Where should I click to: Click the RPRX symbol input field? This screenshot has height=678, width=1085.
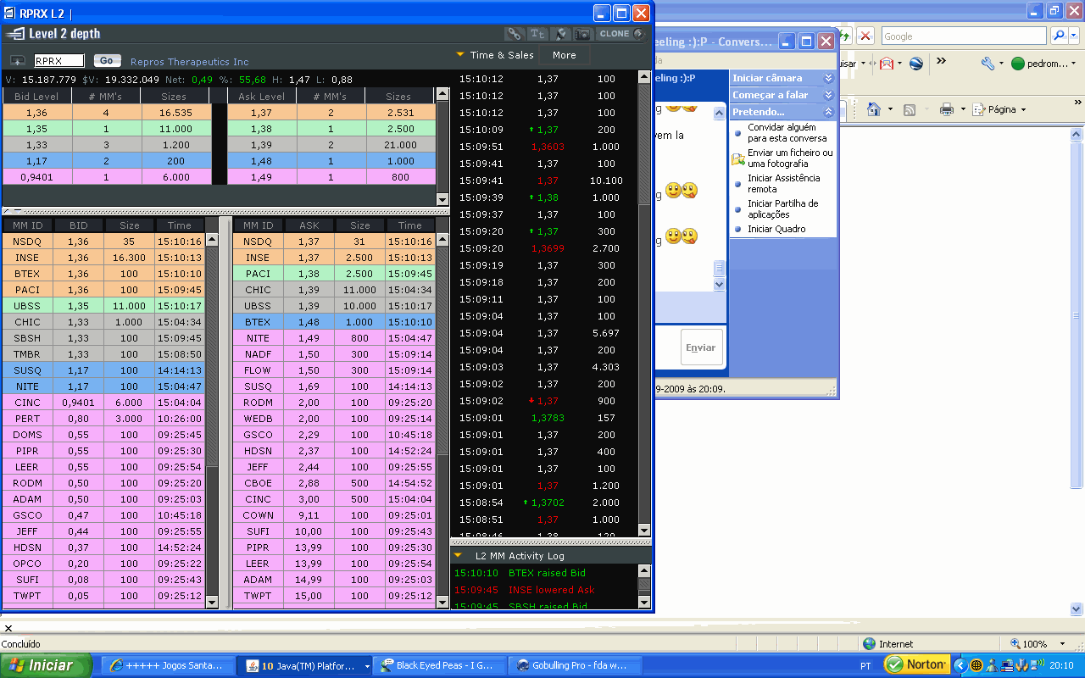(59, 61)
